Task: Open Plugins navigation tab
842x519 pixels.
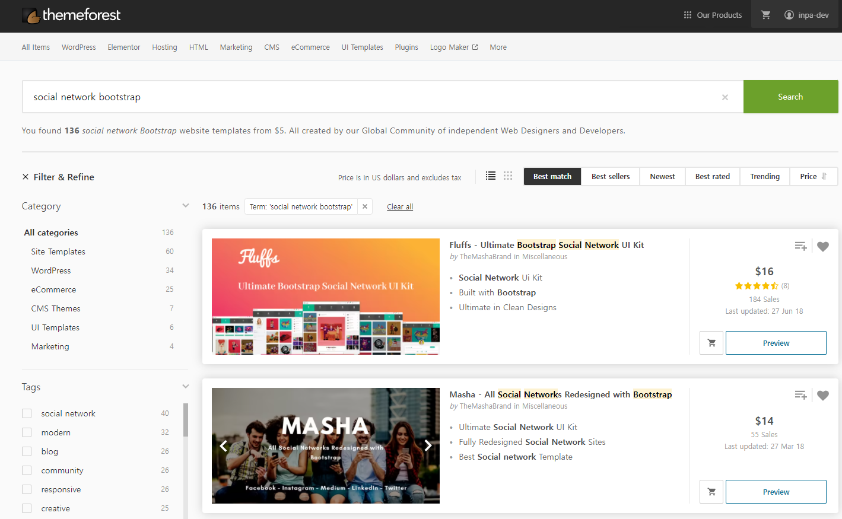Action: pyautogui.click(x=406, y=47)
